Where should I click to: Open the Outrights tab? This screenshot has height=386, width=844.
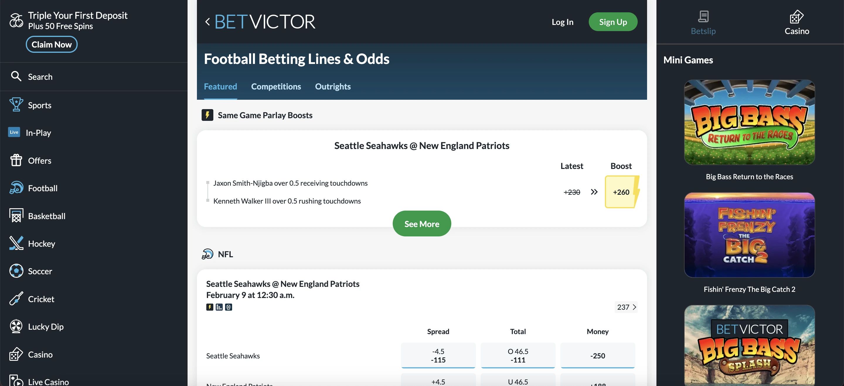pos(333,86)
